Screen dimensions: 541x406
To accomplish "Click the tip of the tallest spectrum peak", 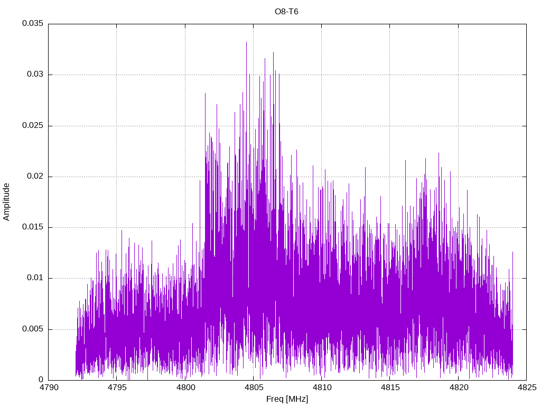I will (x=246, y=42).
